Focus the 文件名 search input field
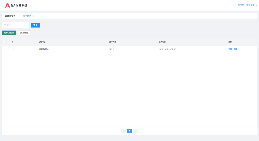Screen dimensions: 259x141 (15, 25)
